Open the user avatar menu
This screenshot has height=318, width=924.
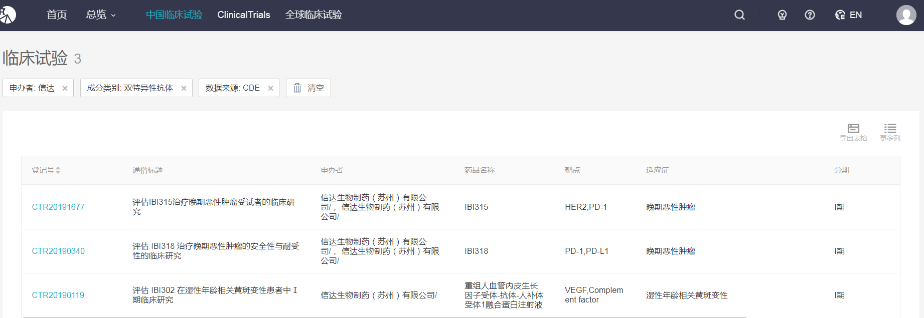906,15
